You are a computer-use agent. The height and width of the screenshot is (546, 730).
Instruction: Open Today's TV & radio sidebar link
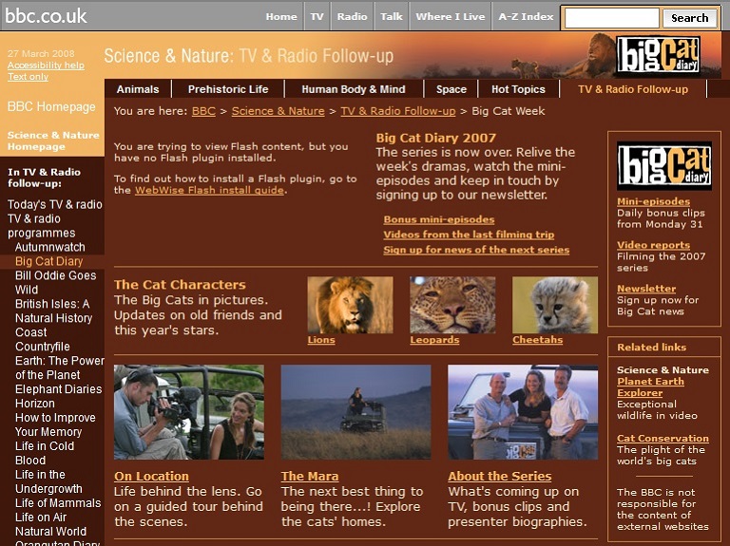pos(55,204)
